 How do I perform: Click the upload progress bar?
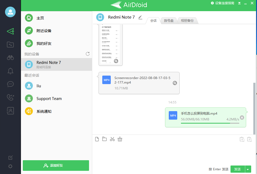[x=210, y=123]
